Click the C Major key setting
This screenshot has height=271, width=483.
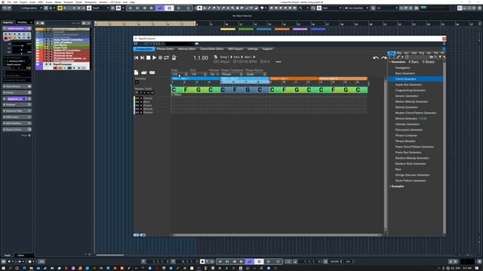222,62
